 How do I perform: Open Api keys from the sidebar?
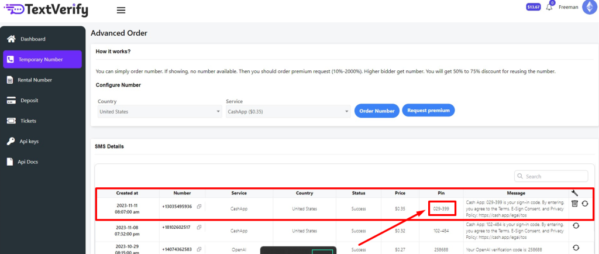point(29,142)
